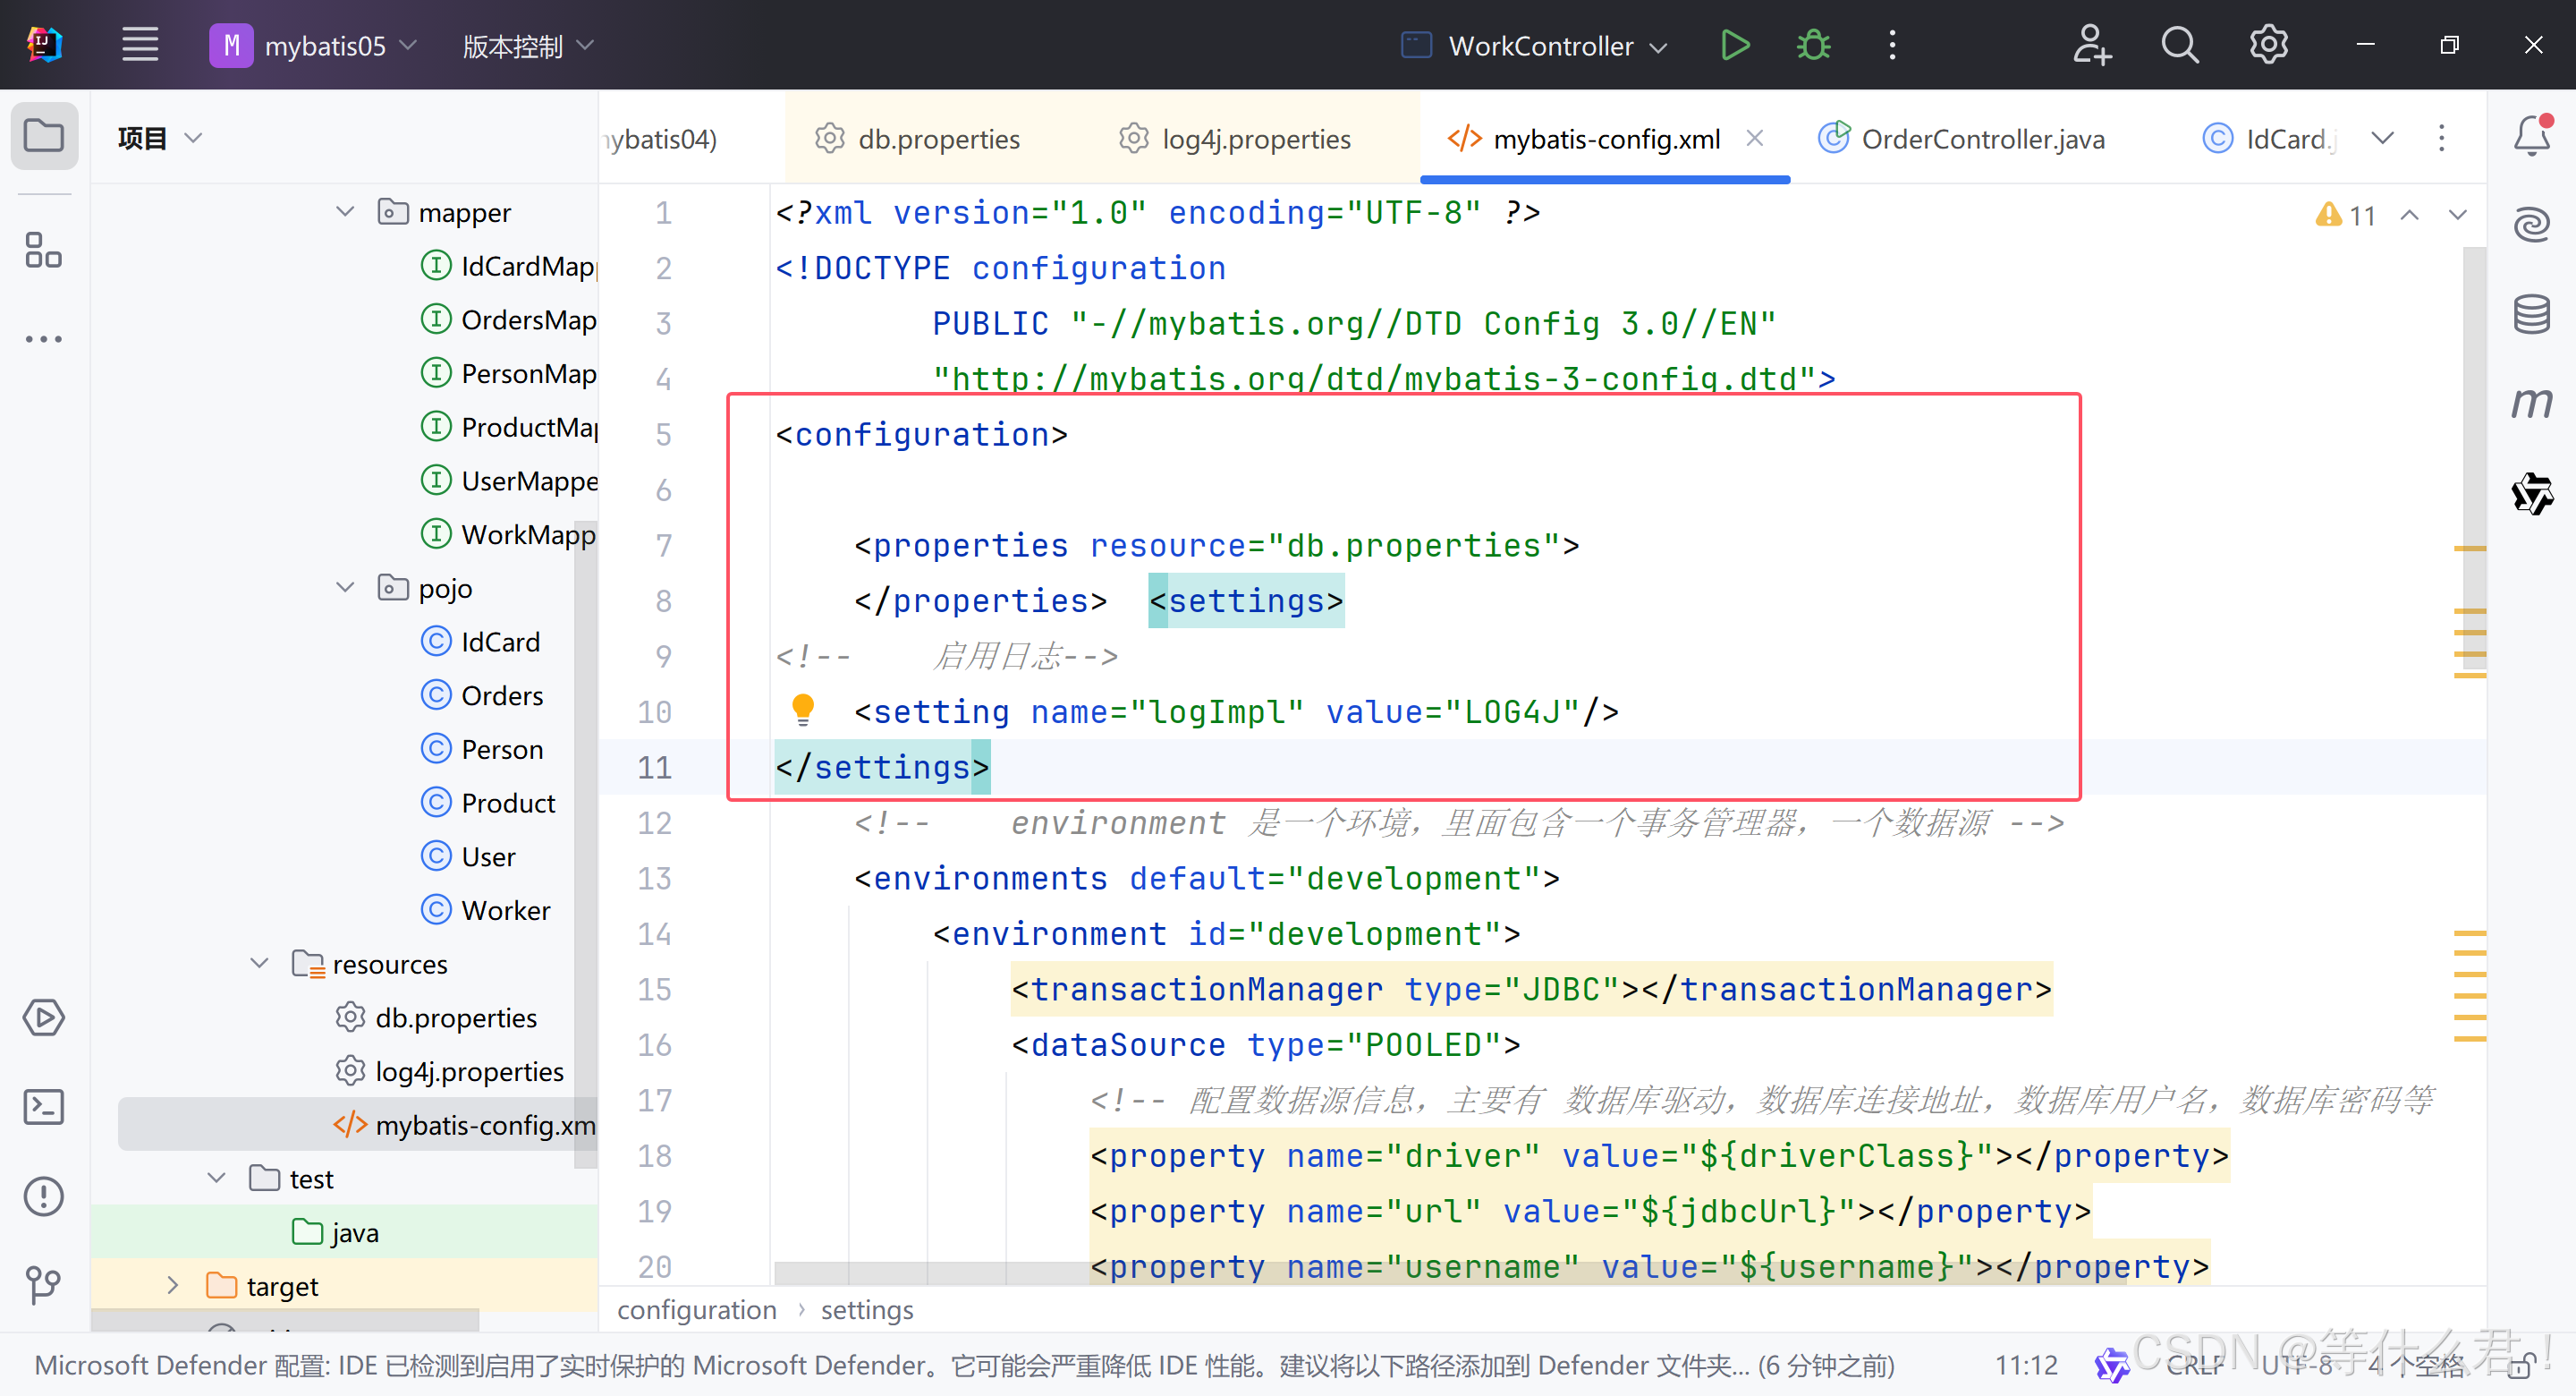Open the Structure tool window
The width and height of the screenshot is (2576, 1396).
pos(44,251)
